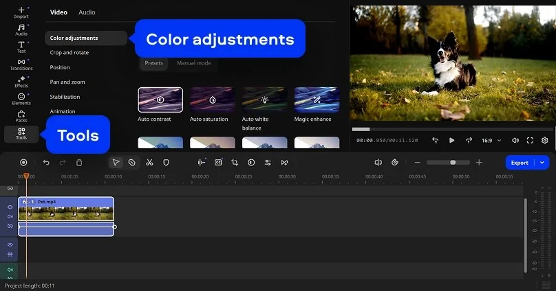This screenshot has width=556, height=291.
Task: Hide the Pet.mp4 video track eye
Action: tap(10, 207)
